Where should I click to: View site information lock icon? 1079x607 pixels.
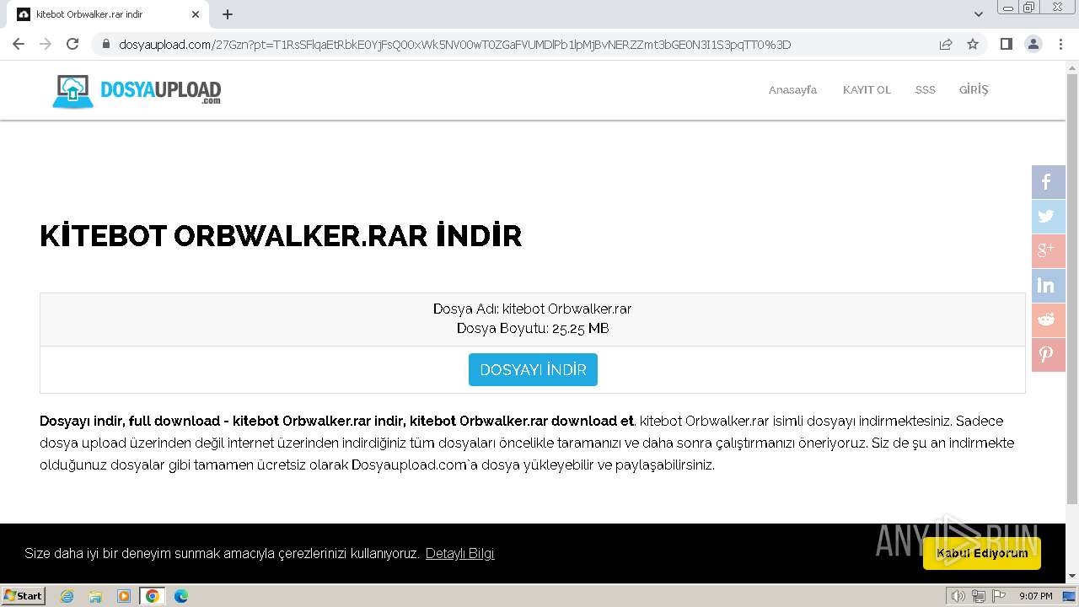106,45
